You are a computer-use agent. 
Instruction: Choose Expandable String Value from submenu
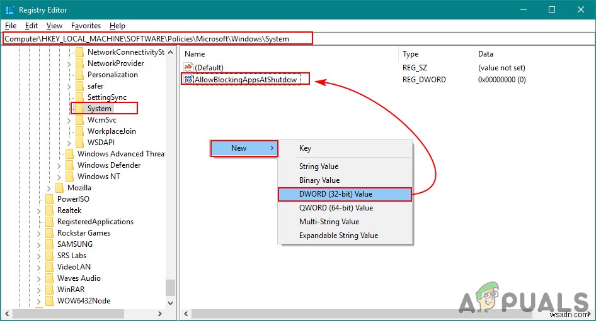coord(345,236)
